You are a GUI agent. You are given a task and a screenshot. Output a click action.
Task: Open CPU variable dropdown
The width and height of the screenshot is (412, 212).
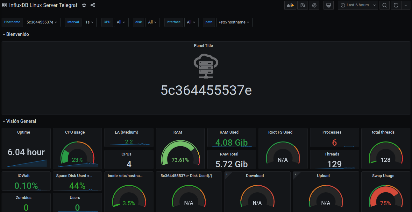tap(121, 22)
